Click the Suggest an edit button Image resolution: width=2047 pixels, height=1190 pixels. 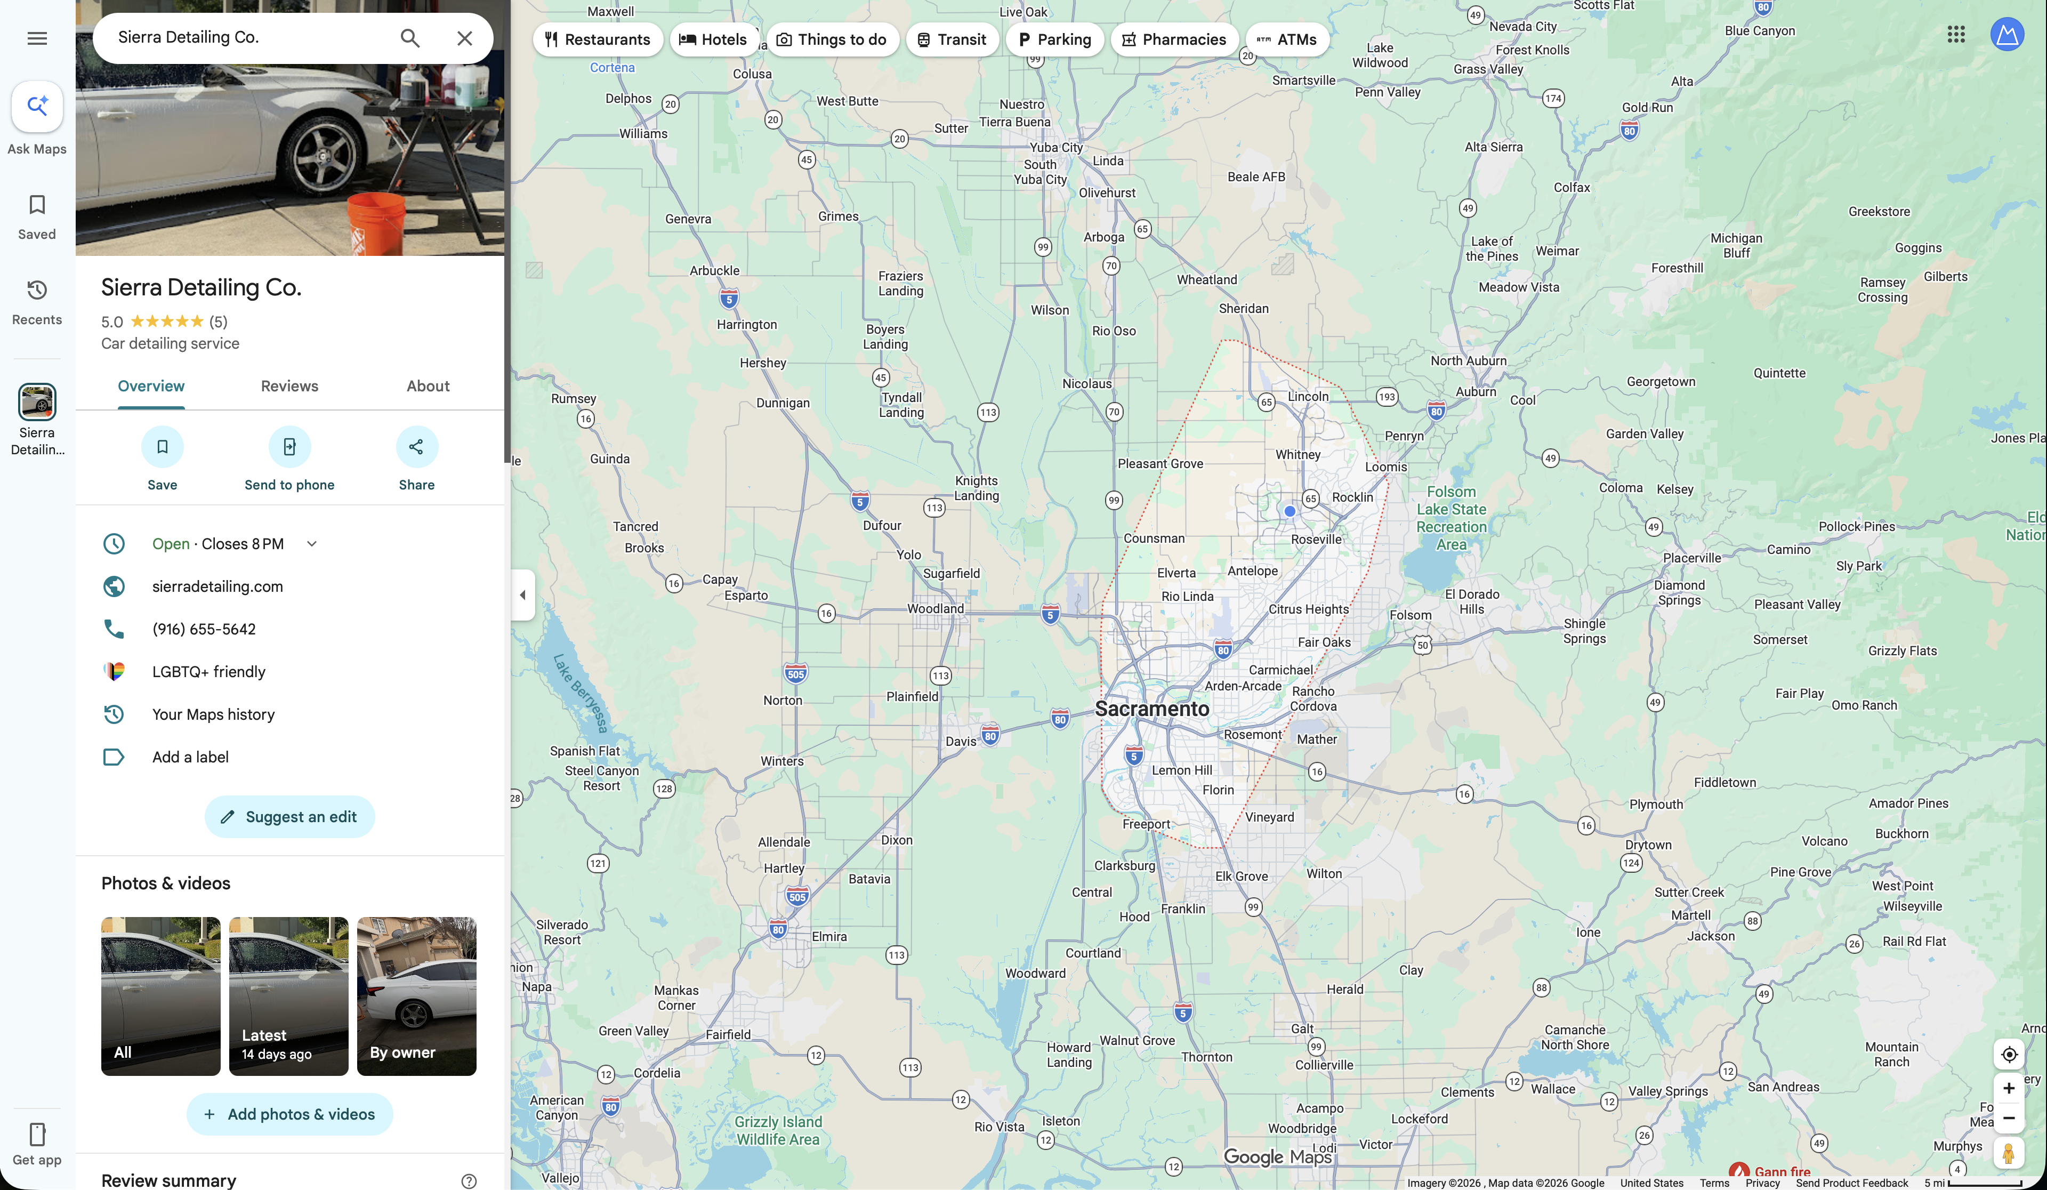click(x=289, y=817)
